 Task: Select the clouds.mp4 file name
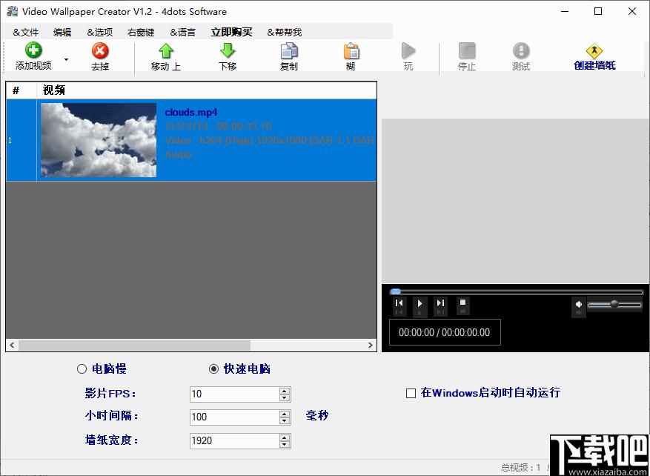click(x=191, y=113)
